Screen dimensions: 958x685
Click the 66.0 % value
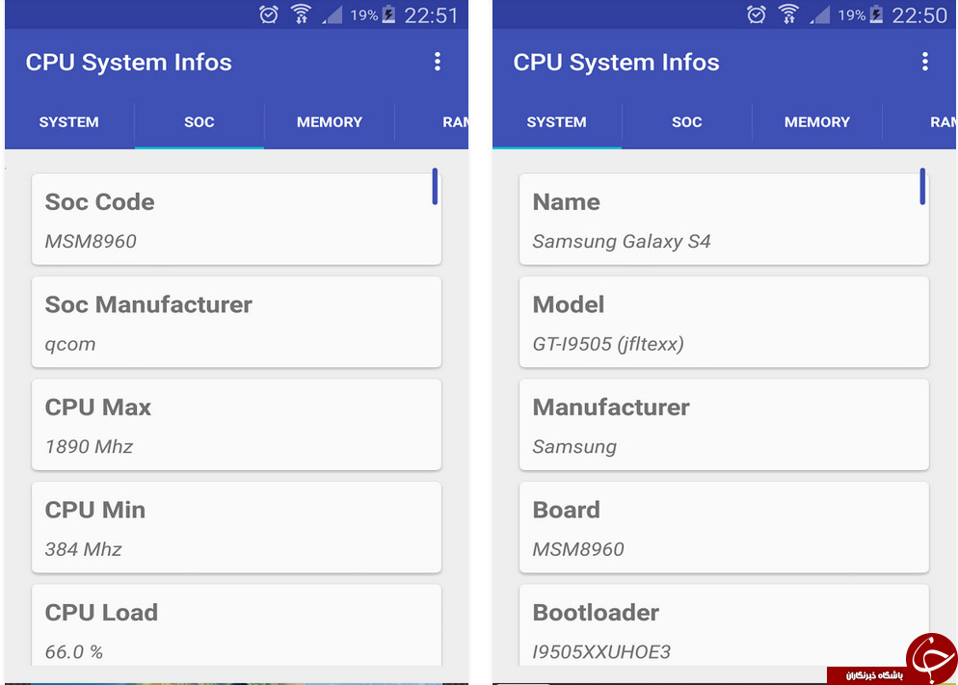pos(74,652)
